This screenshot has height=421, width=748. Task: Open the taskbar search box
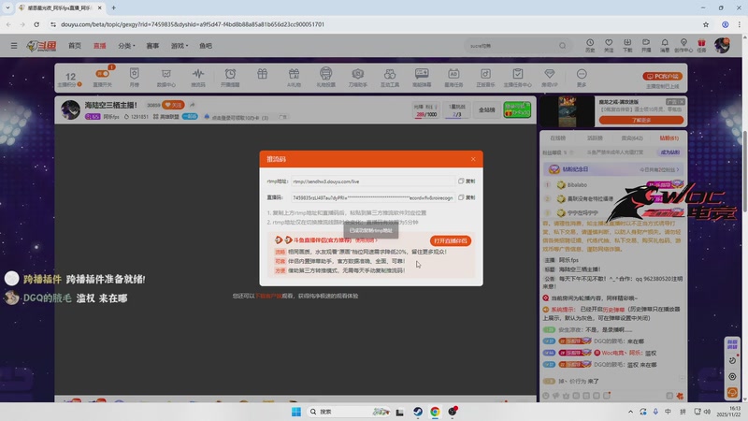coord(349,412)
